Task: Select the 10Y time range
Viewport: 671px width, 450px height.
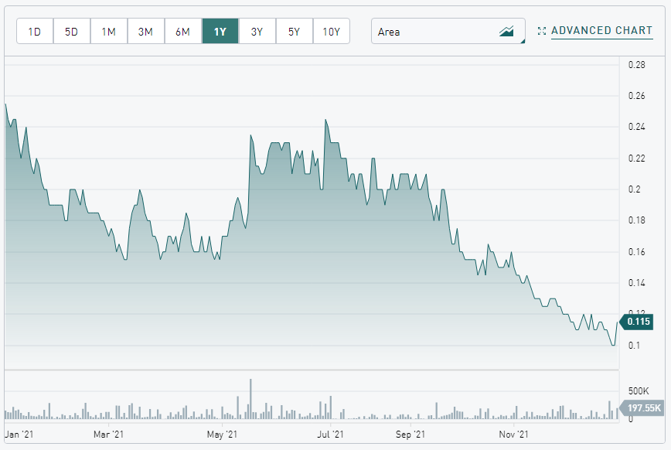Action: point(331,31)
